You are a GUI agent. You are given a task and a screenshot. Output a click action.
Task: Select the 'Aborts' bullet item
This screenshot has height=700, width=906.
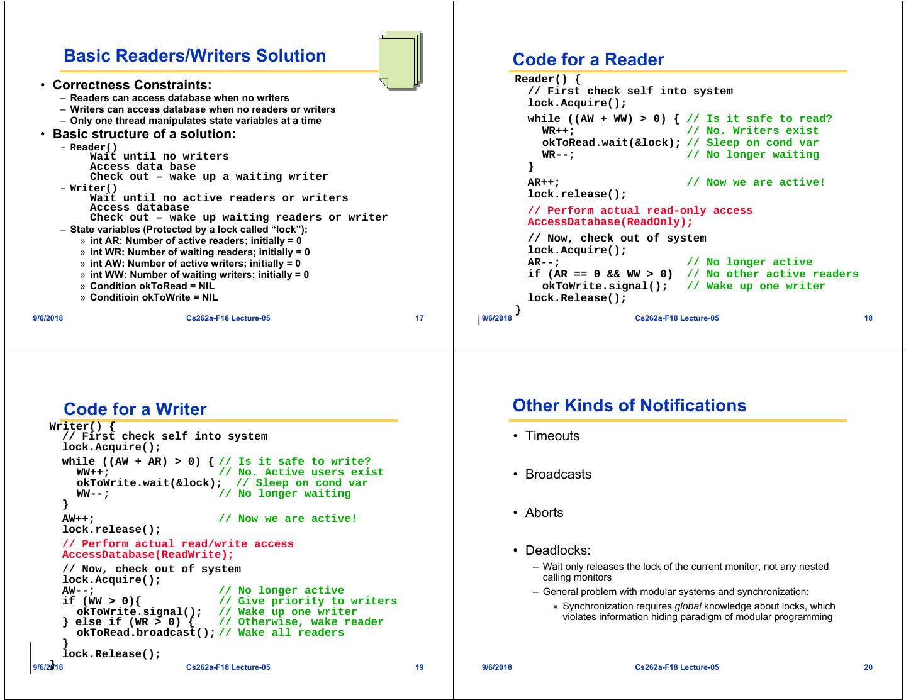pos(544,513)
